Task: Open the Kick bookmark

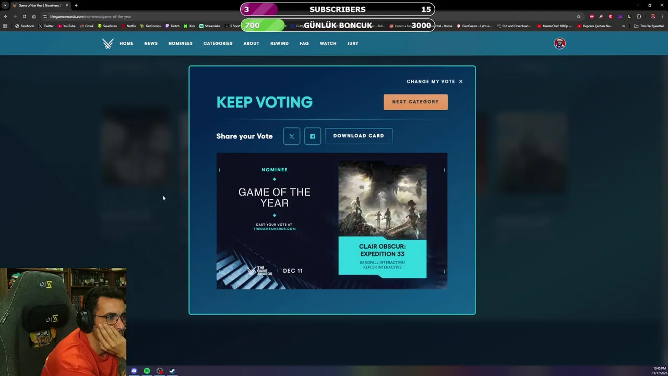Action: [x=189, y=26]
